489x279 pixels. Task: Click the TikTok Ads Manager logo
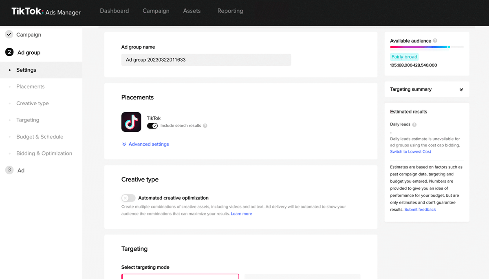pyautogui.click(x=46, y=12)
